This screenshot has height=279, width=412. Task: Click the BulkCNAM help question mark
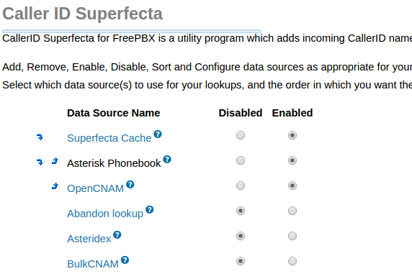click(x=125, y=260)
